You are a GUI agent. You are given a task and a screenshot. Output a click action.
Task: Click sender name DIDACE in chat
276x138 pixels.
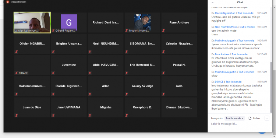pyautogui.click(x=219, y=82)
